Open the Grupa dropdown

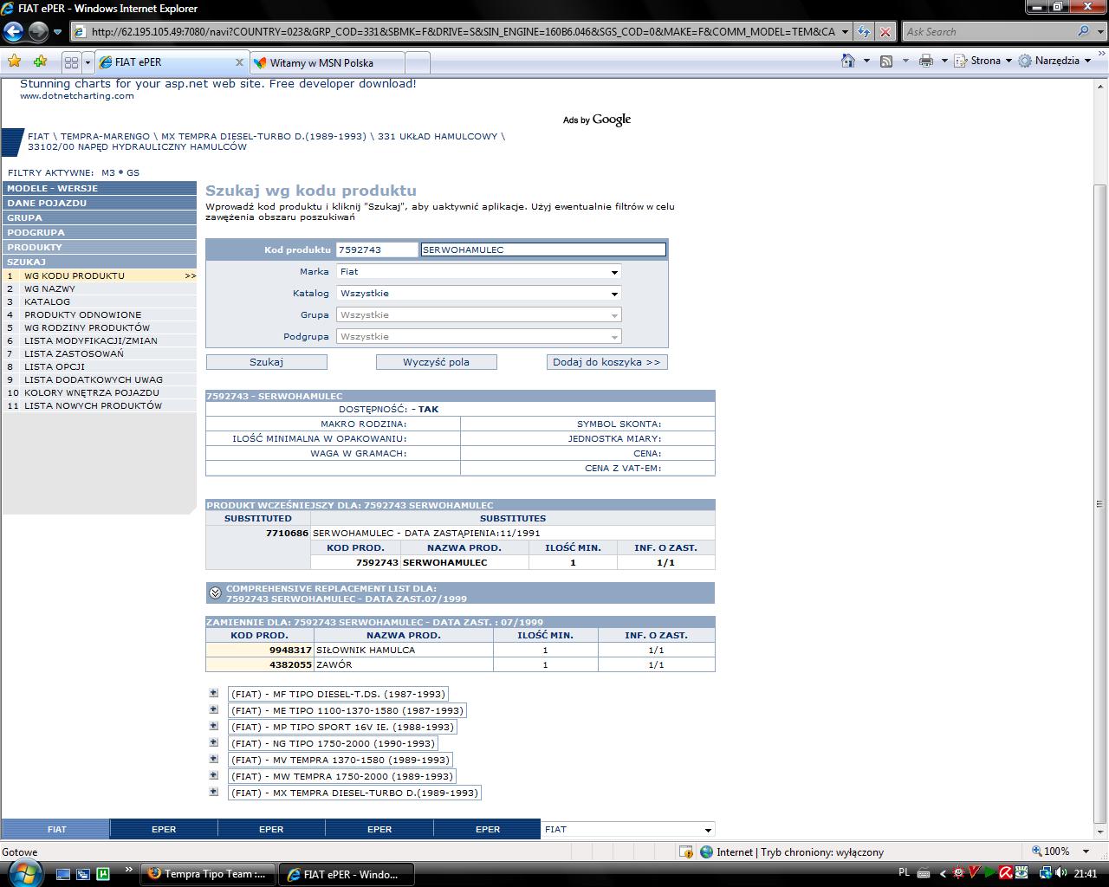[479, 314]
